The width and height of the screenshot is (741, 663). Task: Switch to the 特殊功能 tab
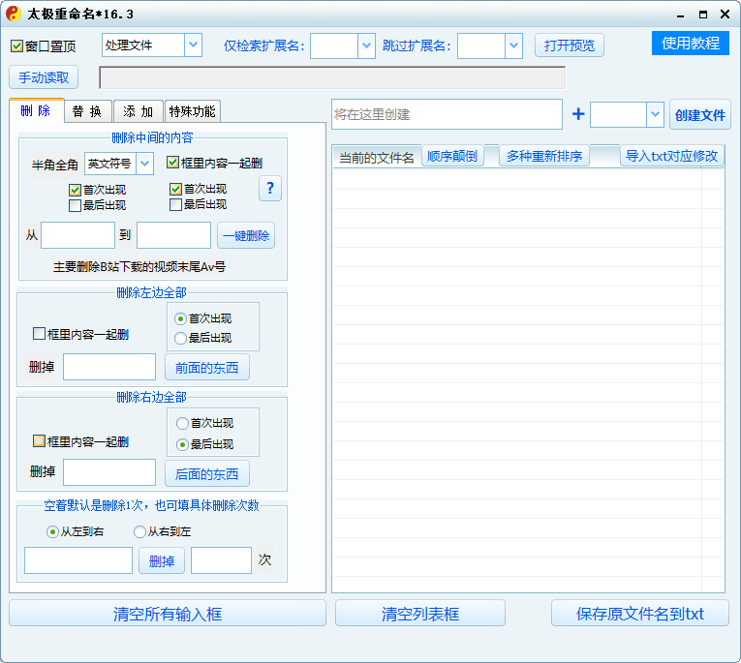[x=191, y=111]
